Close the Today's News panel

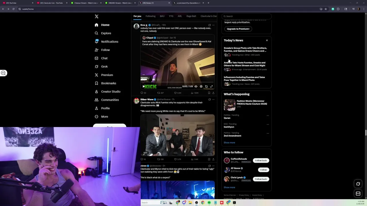pos(267,40)
